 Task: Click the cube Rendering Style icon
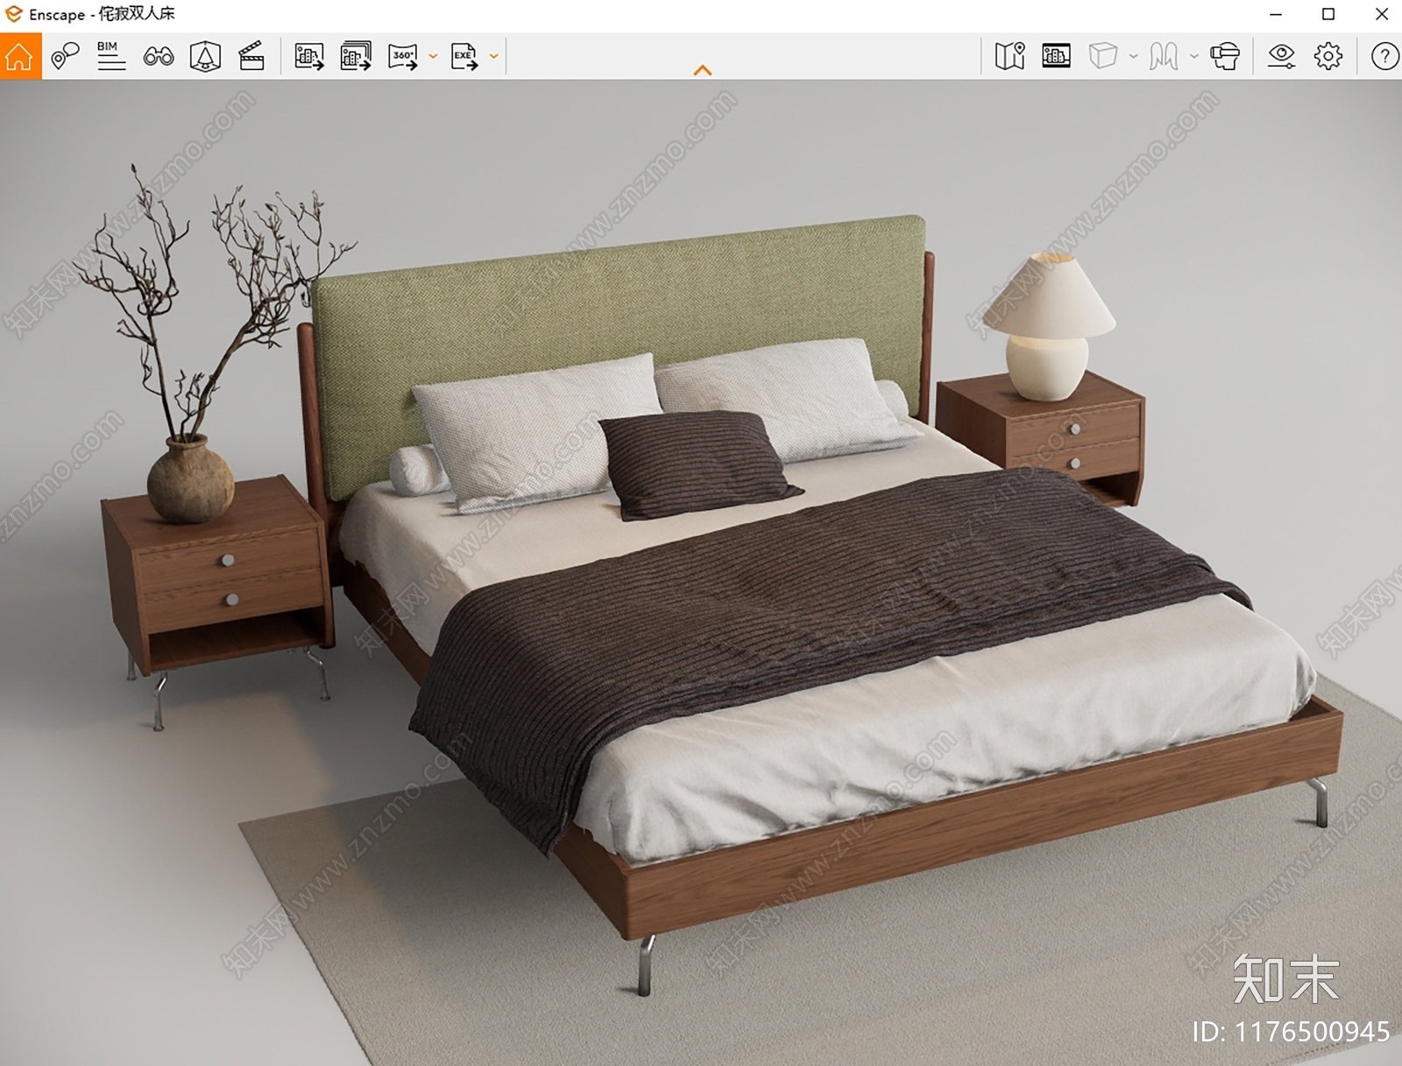pyautogui.click(x=1103, y=57)
